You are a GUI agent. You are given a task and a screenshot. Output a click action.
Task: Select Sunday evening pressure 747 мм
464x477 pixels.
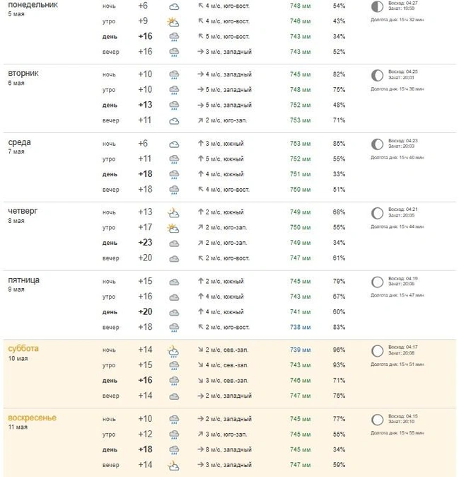pyautogui.click(x=300, y=464)
